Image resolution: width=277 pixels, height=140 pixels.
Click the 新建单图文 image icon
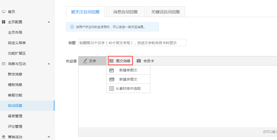point(111,70)
